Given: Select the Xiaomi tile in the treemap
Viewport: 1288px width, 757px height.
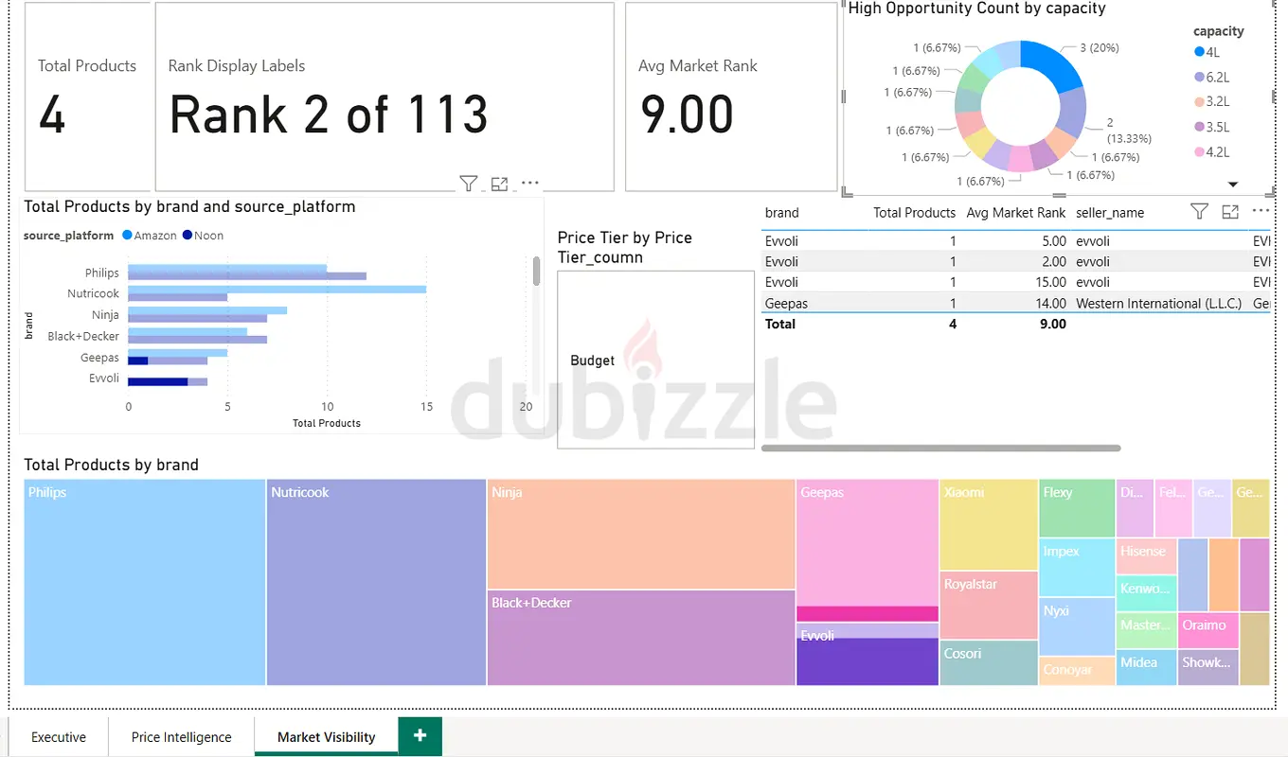Looking at the screenshot, I should pyautogui.click(x=989, y=524).
